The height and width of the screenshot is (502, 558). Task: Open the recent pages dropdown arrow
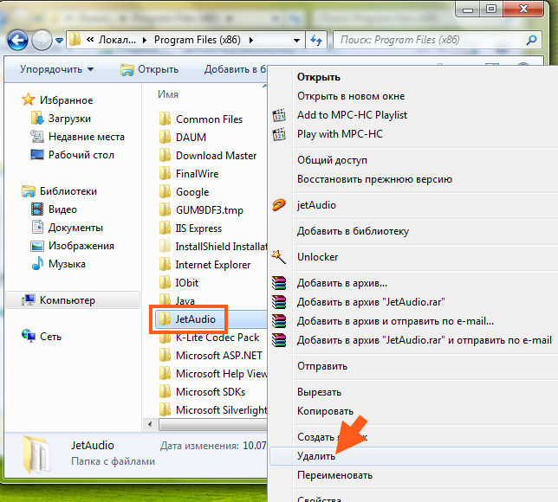[x=60, y=41]
